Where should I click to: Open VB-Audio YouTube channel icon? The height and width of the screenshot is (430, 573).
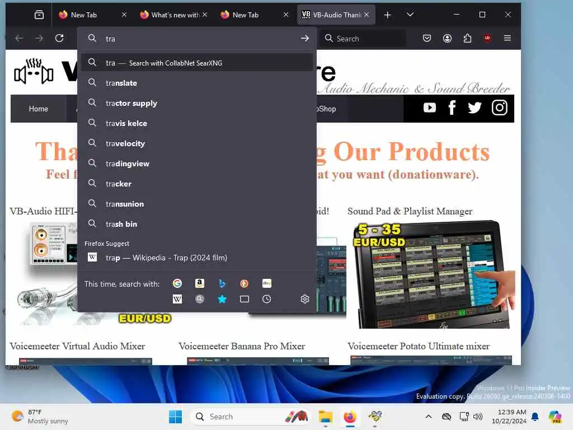(430, 107)
